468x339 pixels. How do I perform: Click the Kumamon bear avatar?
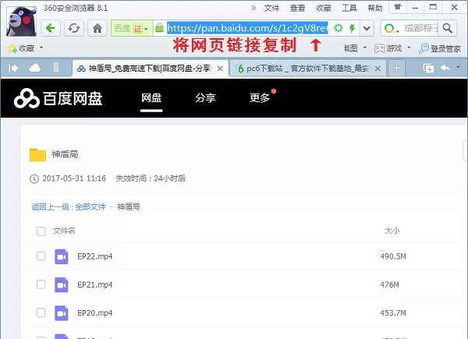[21, 22]
